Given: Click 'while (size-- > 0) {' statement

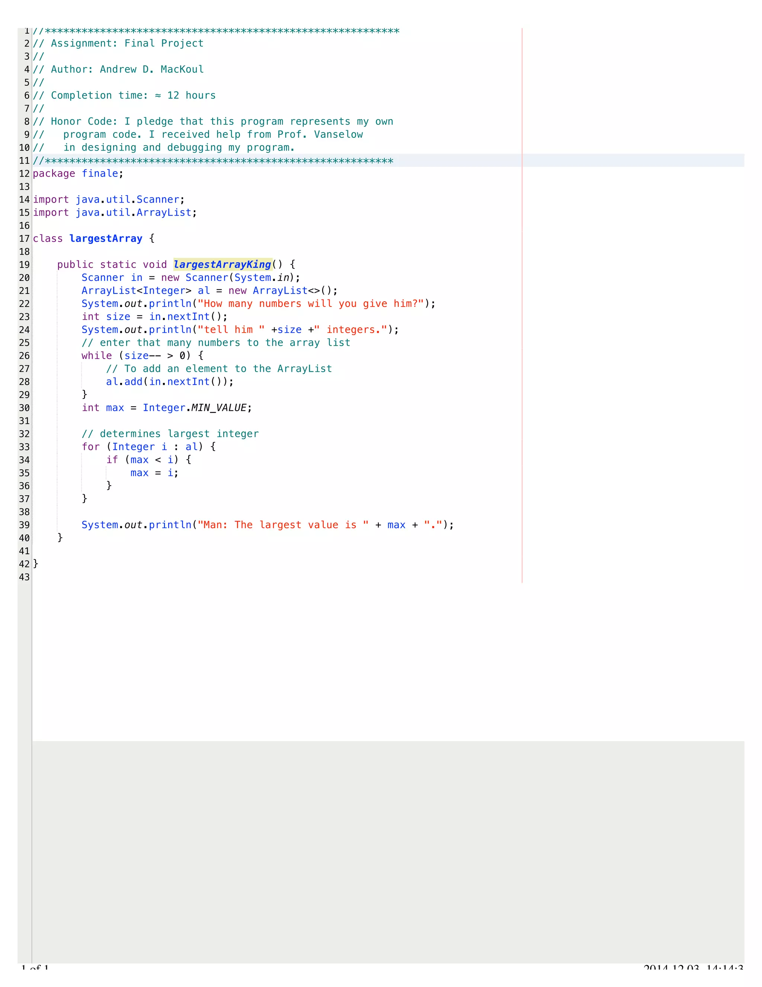Looking at the screenshot, I should click(142, 356).
